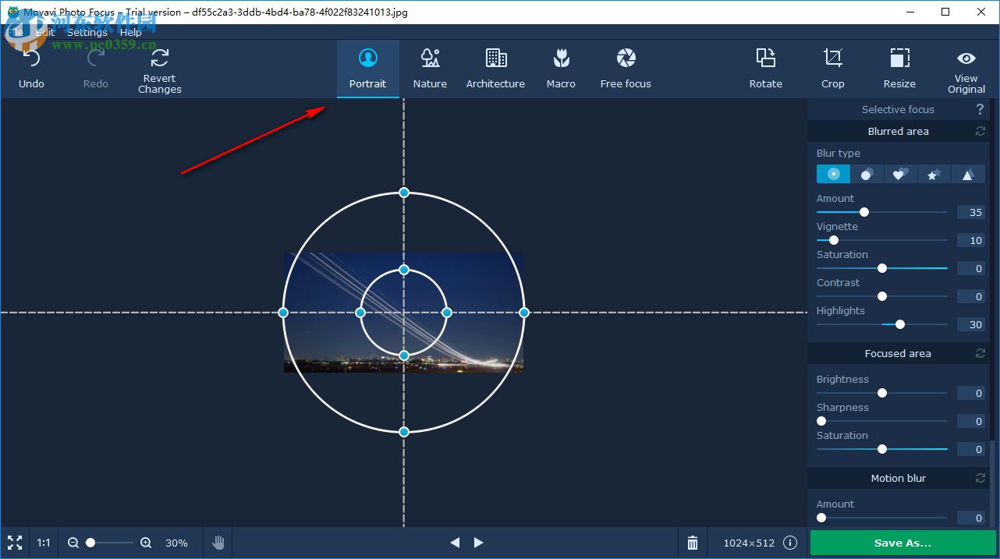1000x559 pixels.
Task: Edit the Vignette value 10
Action: pyautogui.click(x=970, y=241)
